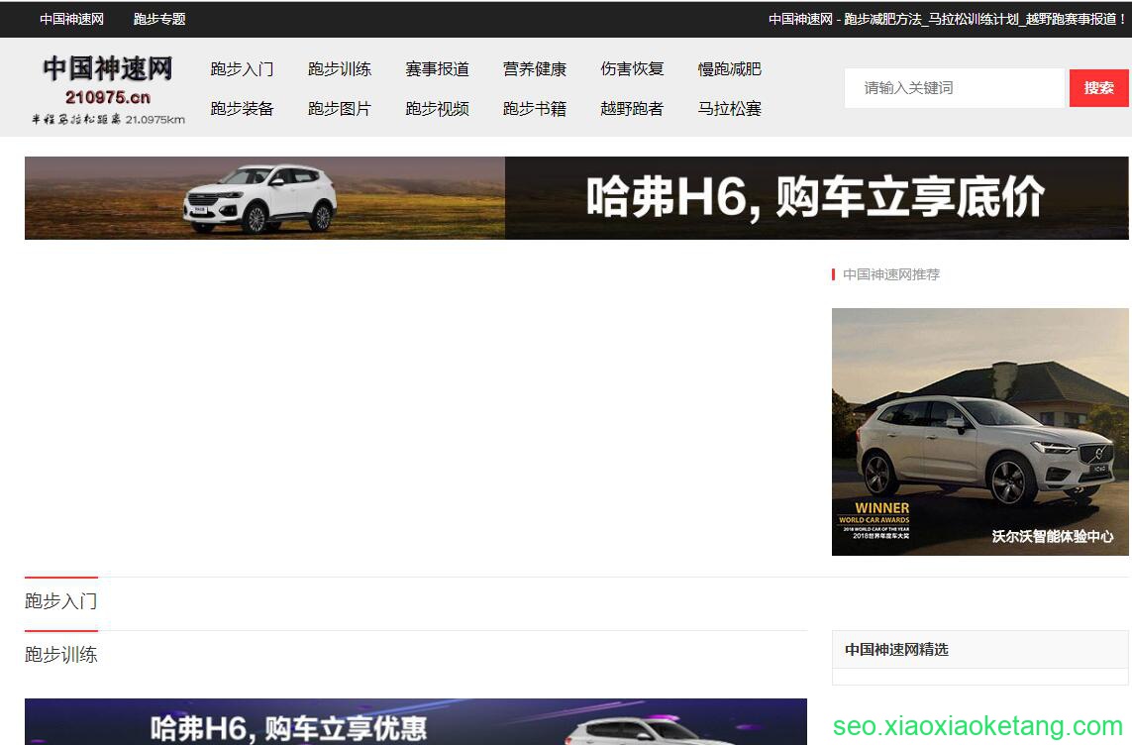This screenshot has height=745, width=1132.
Task: Select 跑步训练 in the navigation menu
Action: tap(340, 69)
